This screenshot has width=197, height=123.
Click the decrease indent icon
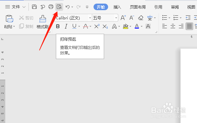(188, 18)
